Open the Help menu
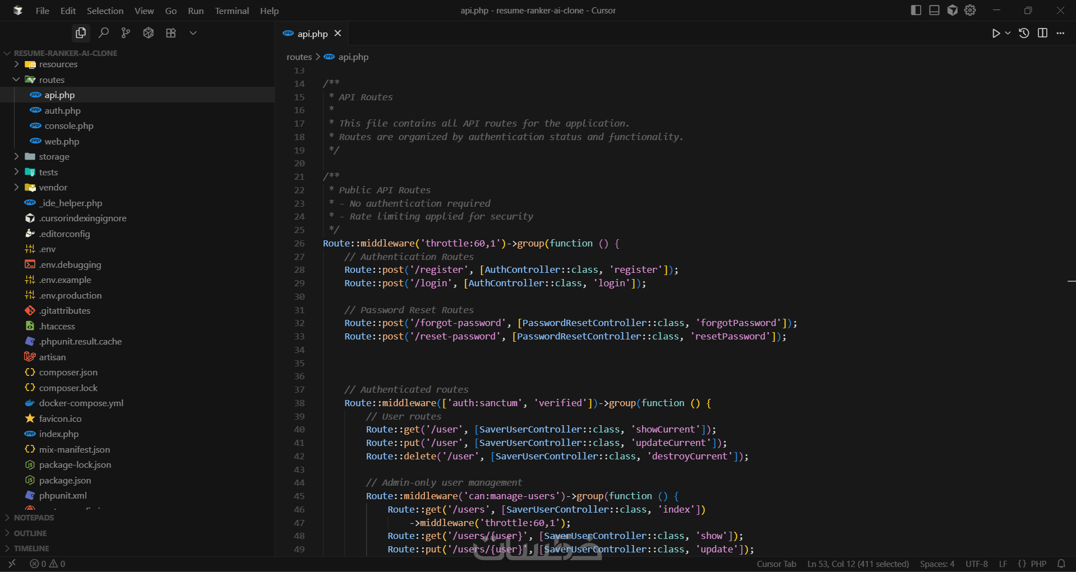This screenshot has height=572, width=1076. [269, 11]
